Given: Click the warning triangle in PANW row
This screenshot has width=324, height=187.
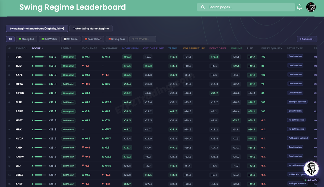Looking at the screenshot, I should 265,157.
